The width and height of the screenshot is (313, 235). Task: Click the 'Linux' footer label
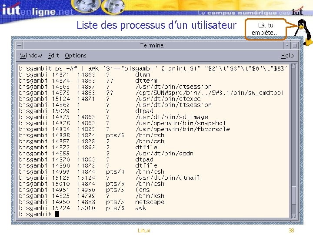click(x=144, y=230)
